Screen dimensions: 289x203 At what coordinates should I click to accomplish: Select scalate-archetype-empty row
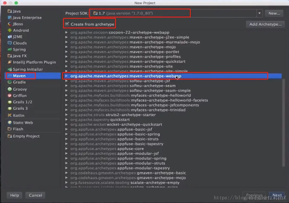point(173,182)
